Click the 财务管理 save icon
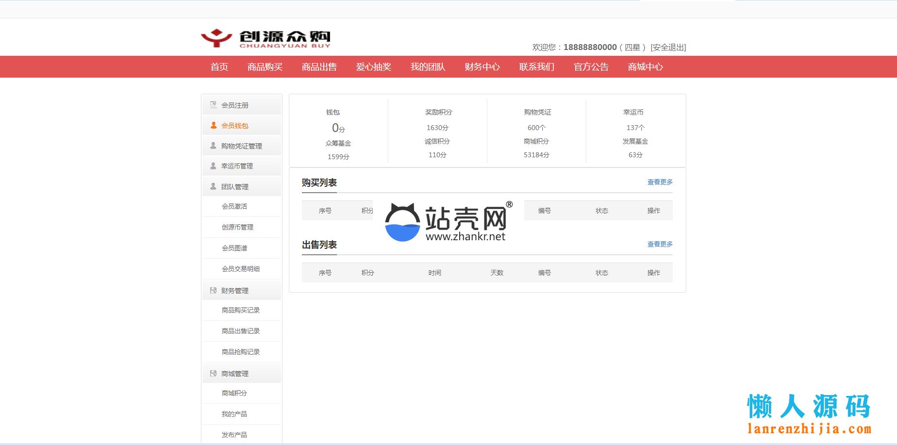897x445 pixels. 213,290
